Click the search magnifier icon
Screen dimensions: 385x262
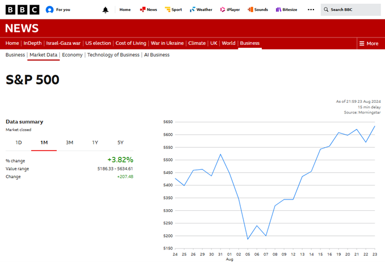pyautogui.click(x=326, y=10)
